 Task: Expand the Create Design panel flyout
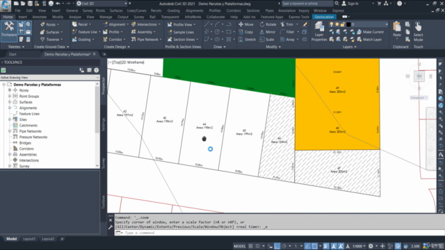tap(117, 47)
